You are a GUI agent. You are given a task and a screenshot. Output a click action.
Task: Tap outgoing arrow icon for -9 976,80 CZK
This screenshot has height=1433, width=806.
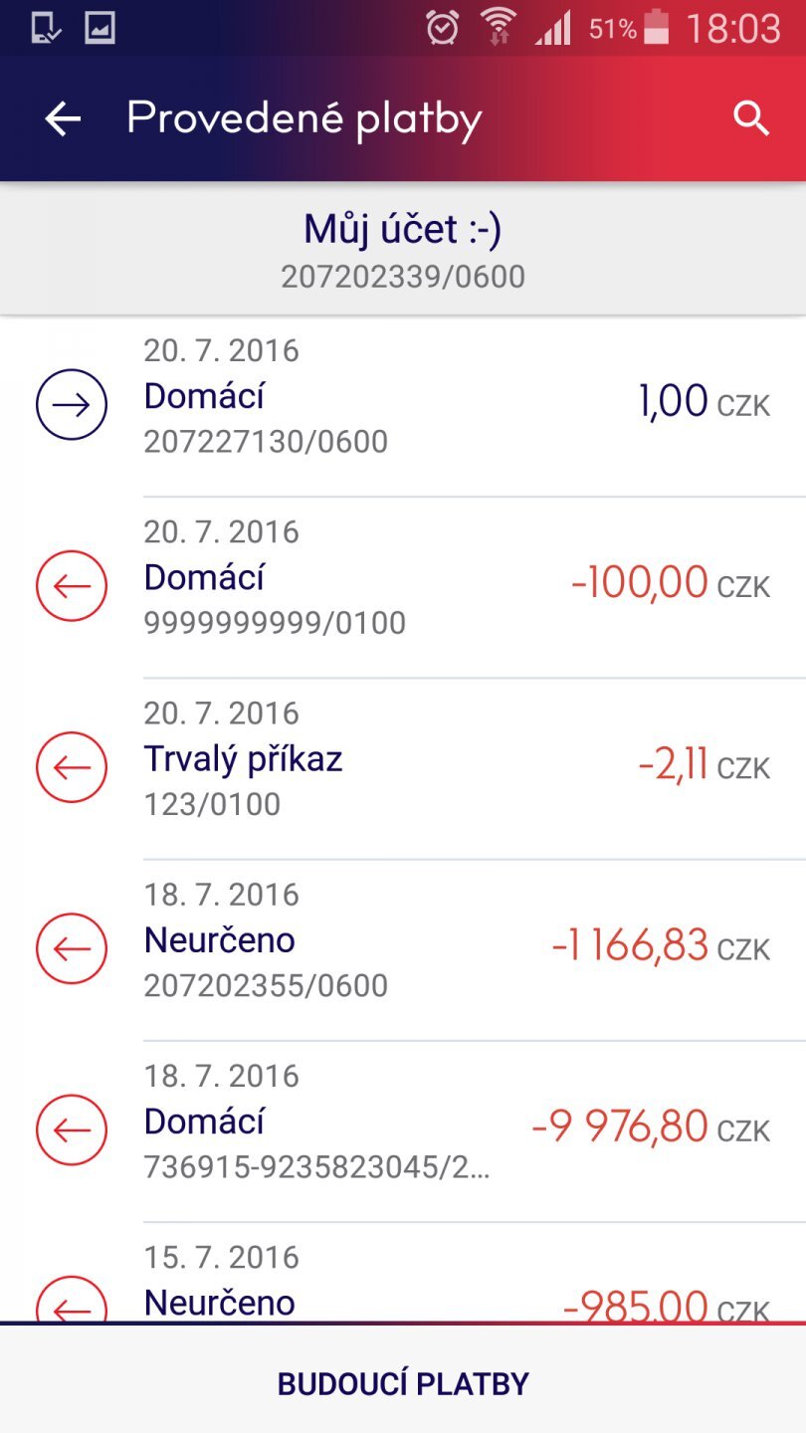click(x=72, y=1129)
